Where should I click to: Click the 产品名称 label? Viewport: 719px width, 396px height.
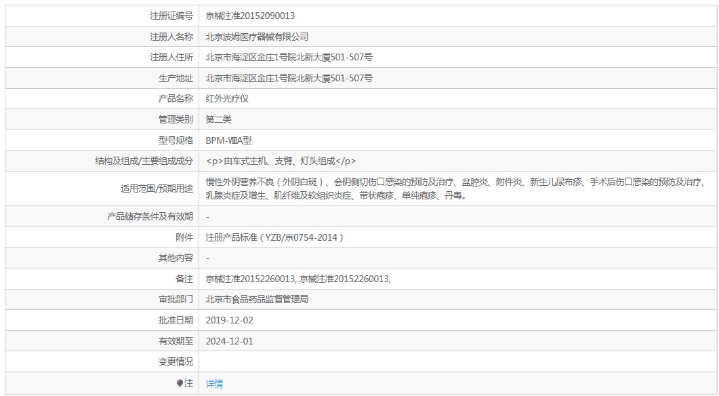click(x=176, y=98)
